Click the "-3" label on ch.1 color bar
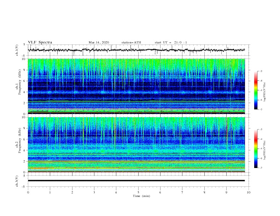The width and height of the screenshot is (280, 216). tap(261, 71)
